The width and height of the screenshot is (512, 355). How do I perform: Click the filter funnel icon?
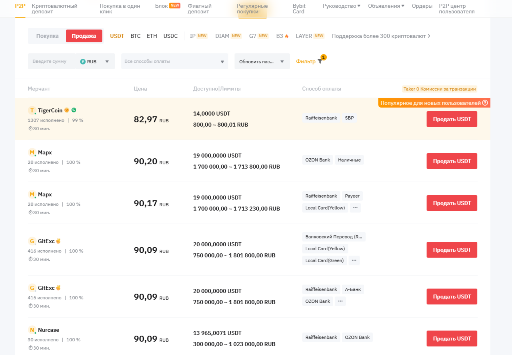[x=320, y=61]
